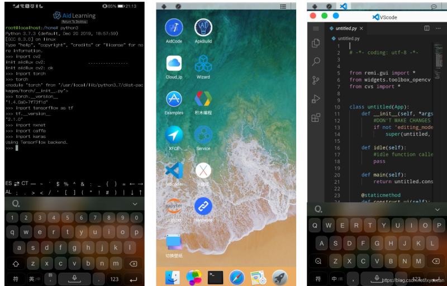
Task: Tap the emoji key on the VScode keyboard
Action: [318, 261]
